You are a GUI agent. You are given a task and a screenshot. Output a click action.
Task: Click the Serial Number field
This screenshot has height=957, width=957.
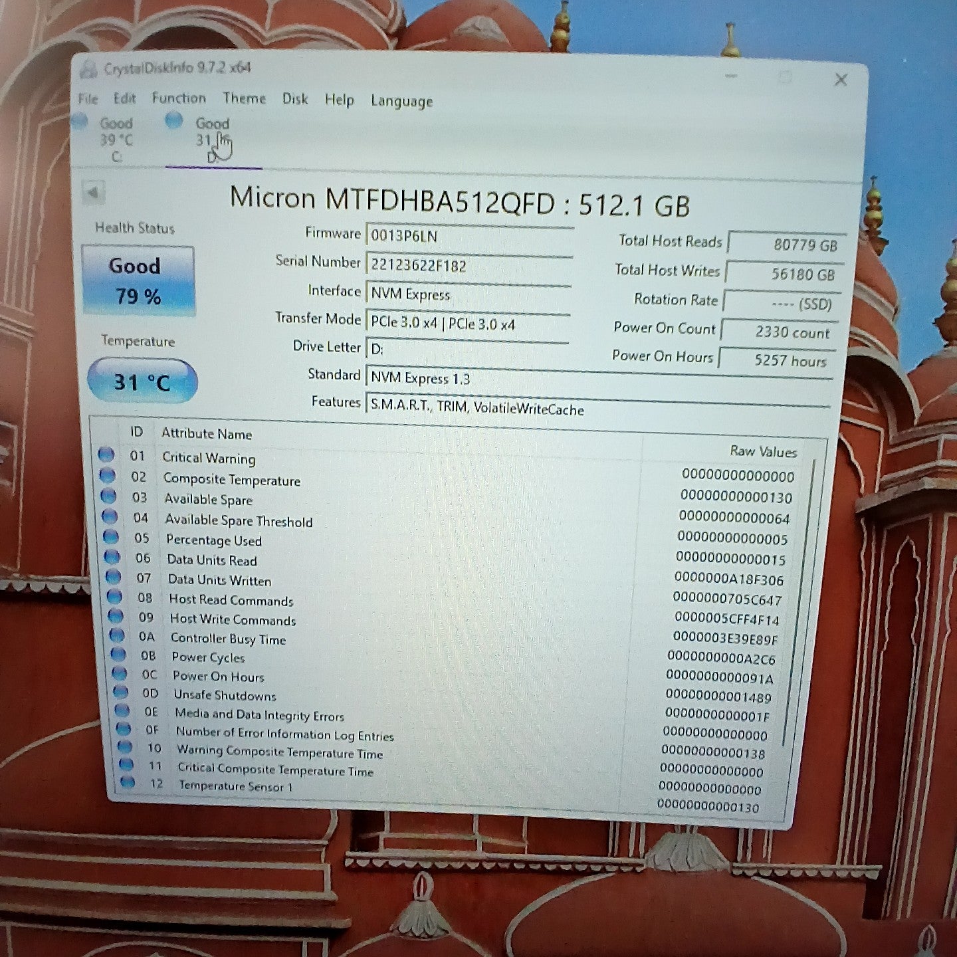(468, 266)
